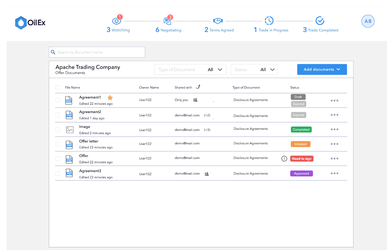This screenshot has width=387, height=250.
Task: Check the Agreement2 row checkbox
Action: click(x=58, y=115)
